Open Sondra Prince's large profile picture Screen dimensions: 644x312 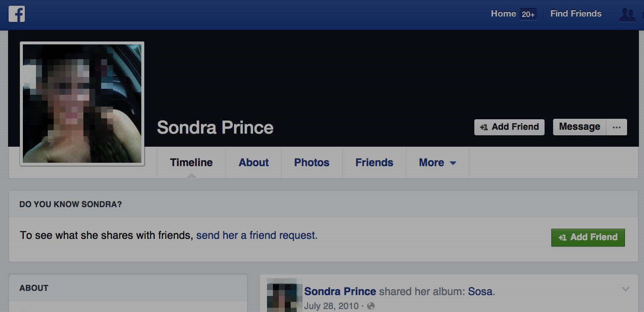pyautogui.click(x=82, y=104)
